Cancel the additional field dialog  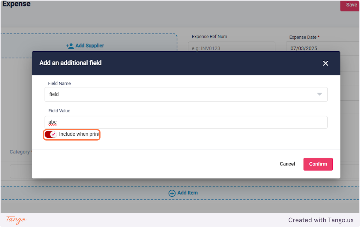coord(287,164)
